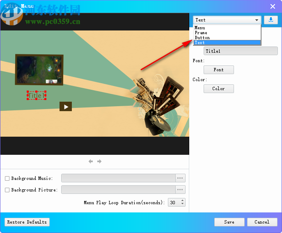Choose Button from the dropdown list
282x233 pixels.
tap(227, 37)
